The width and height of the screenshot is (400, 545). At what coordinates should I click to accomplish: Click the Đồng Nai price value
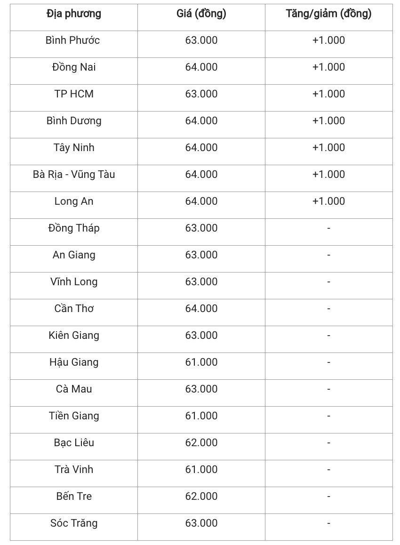tap(201, 67)
